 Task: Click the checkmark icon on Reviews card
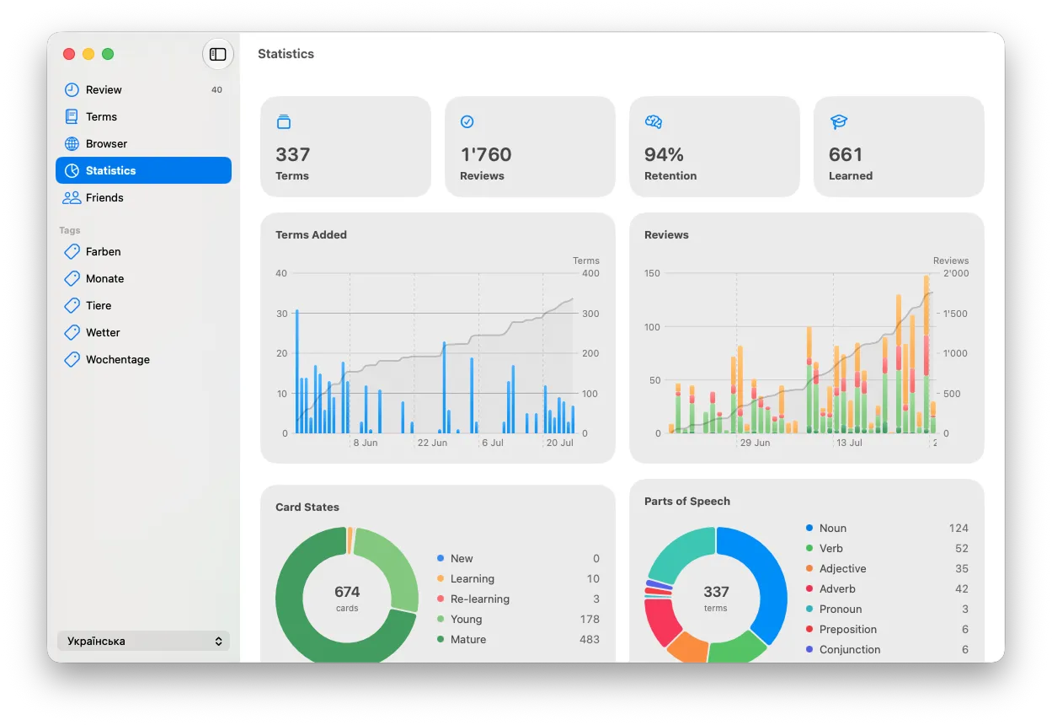pyautogui.click(x=467, y=122)
